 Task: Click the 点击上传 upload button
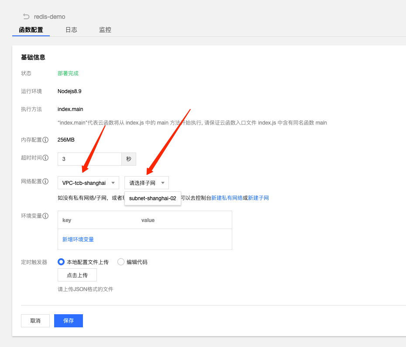click(x=77, y=275)
